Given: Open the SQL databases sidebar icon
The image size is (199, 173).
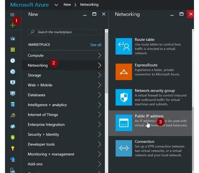Looking at the screenshot, I should point(13,104).
